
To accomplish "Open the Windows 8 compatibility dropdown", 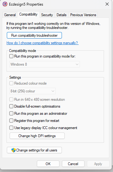I will (x=45, y=64).
